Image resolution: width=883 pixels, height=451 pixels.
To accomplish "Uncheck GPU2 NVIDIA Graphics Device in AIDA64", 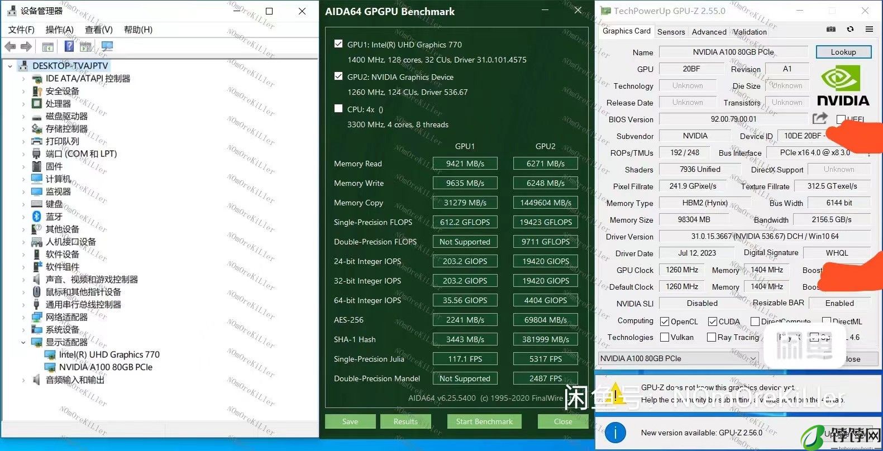I will coord(338,76).
